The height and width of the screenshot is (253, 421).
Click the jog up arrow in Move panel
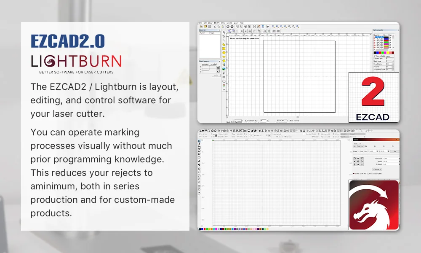tap(358, 159)
